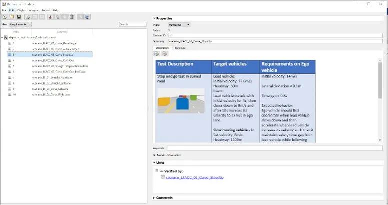Image resolution: width=388 pixels, height=205 pixels.
Task: Click into the Keywords field
Action: click(275, 148)
